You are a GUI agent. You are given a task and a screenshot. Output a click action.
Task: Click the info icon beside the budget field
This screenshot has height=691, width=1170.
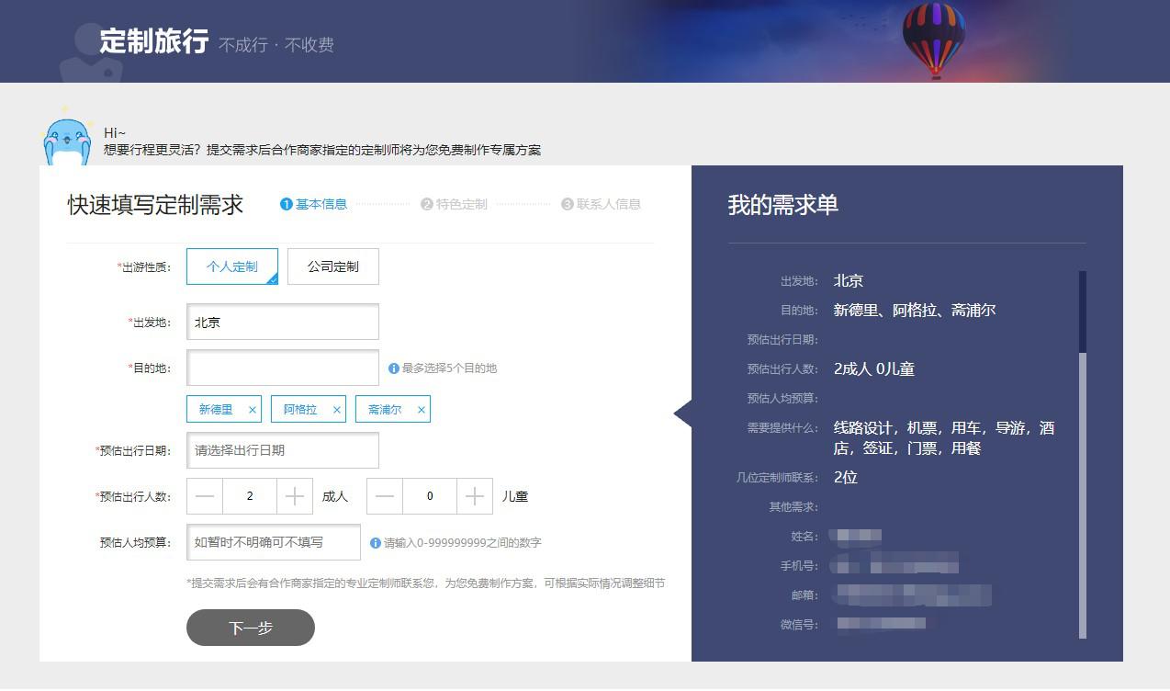[x=375, y=542]
